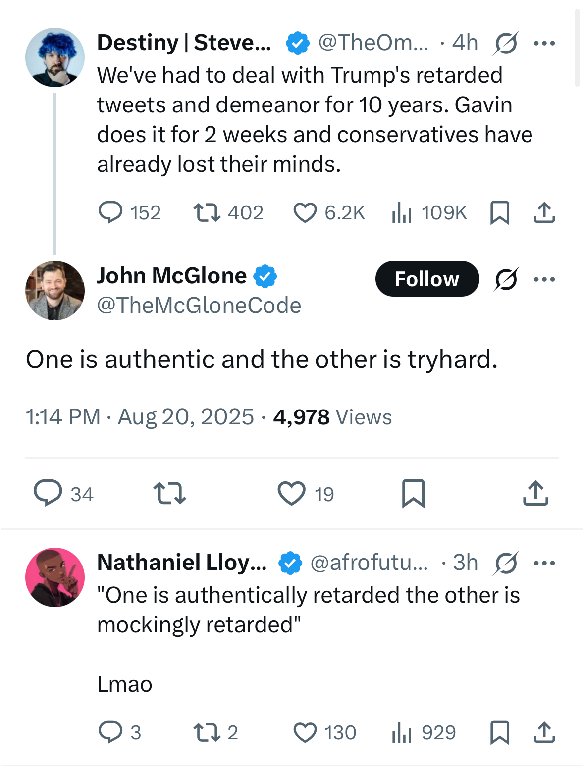
Task: Follow John McGlone
Action: click(427, 279)
